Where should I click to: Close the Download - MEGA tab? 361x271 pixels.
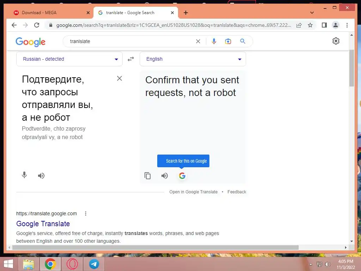point(88,13)
